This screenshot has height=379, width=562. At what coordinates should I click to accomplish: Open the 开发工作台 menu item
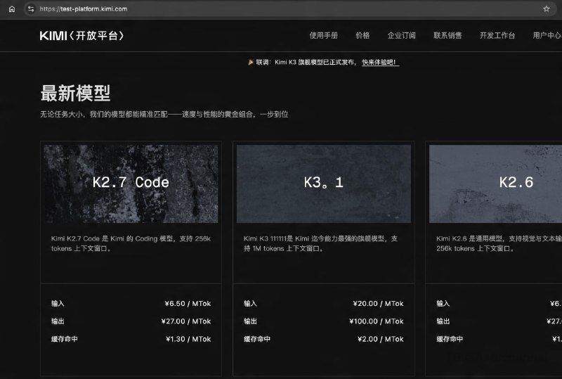(497, 36)
